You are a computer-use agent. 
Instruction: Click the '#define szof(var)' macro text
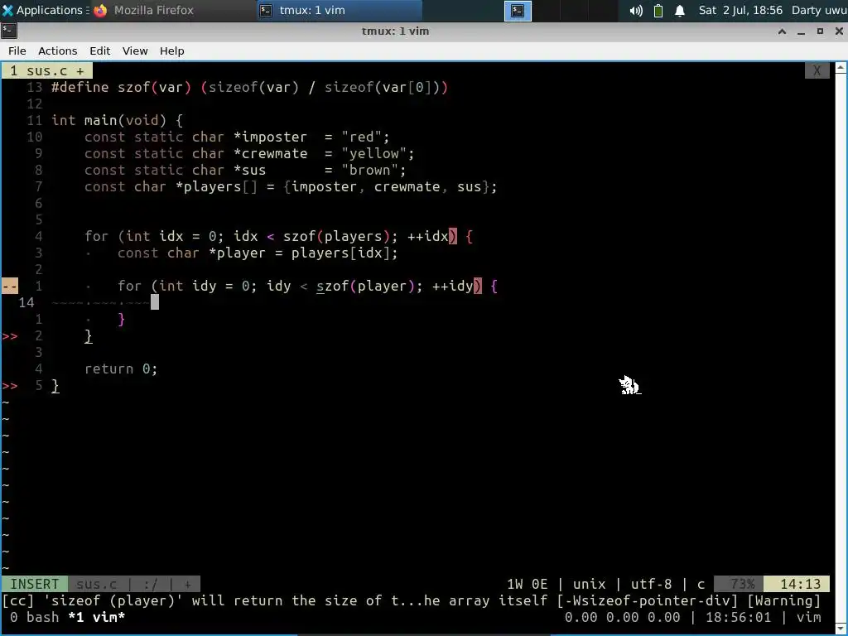coord(121,87)
